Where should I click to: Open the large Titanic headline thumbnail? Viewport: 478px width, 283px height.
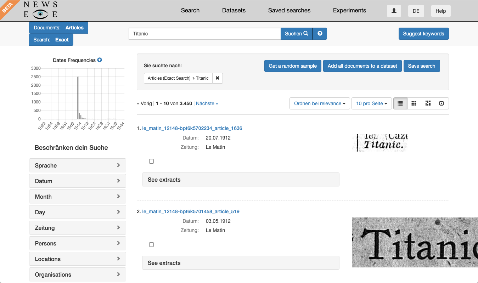click(x=415, y=242)
